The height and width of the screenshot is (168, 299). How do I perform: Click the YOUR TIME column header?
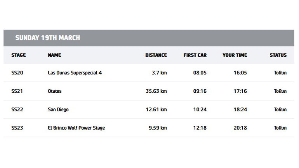tap(235, 55)
